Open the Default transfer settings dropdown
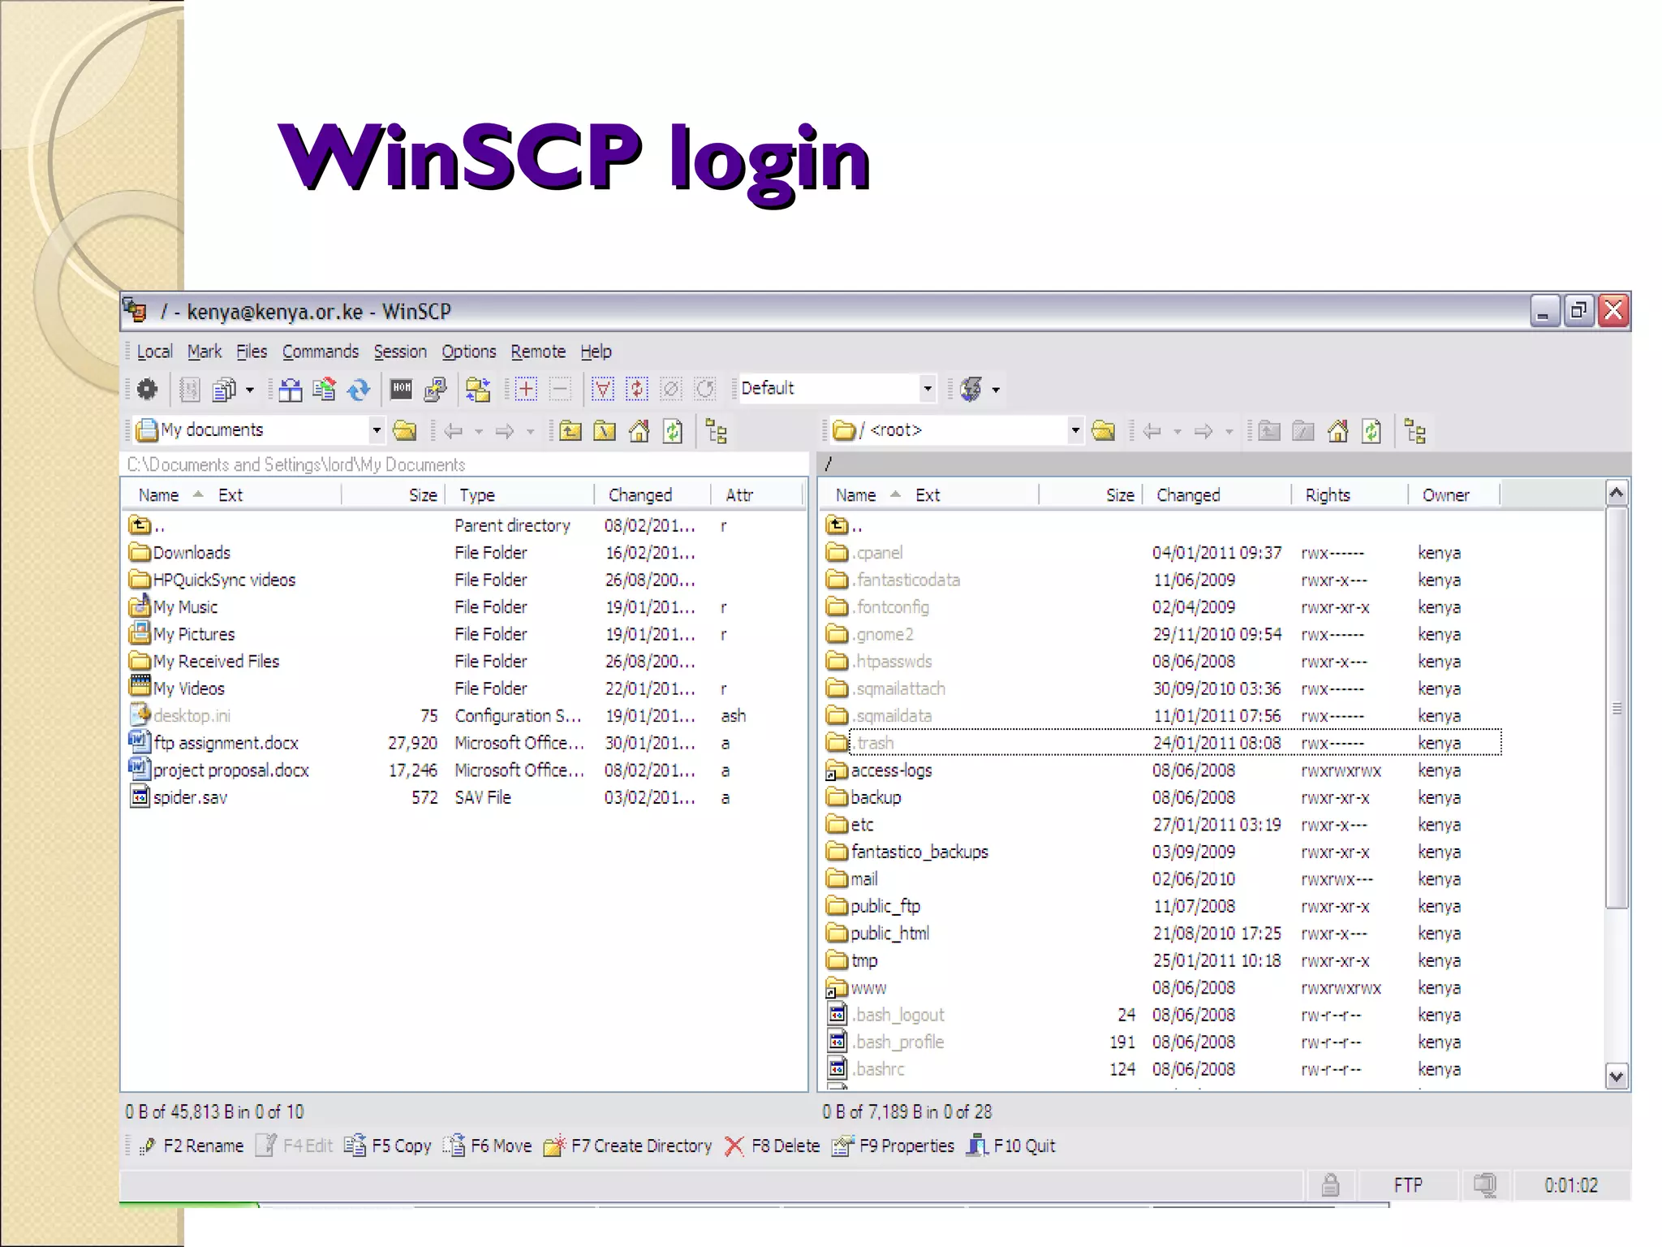 click(x=928, y=389)
